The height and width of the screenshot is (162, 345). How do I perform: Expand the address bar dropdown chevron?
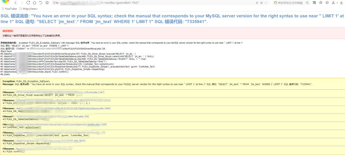266,3
